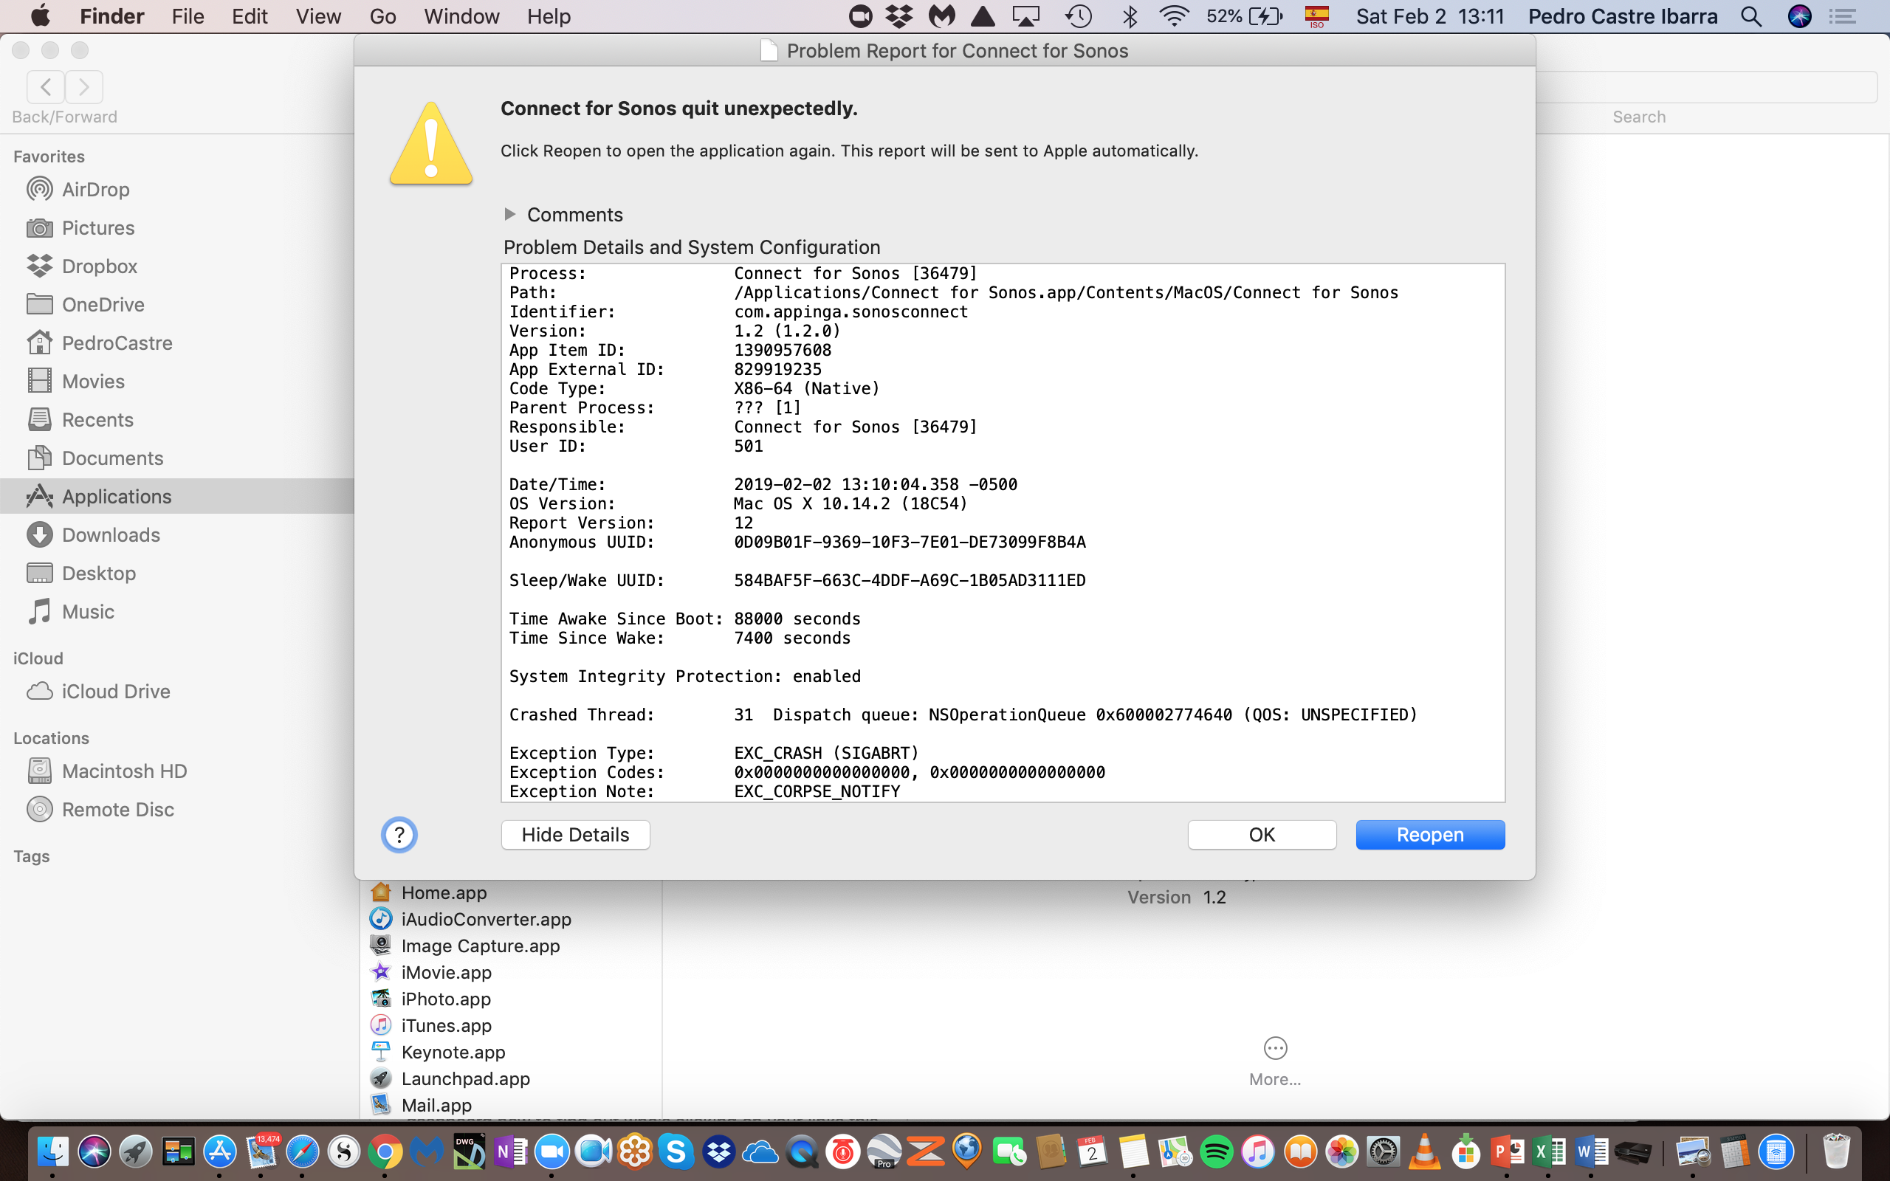Open Trash in the Dock
1890x1181 pixels.
coord(1836,1151)
